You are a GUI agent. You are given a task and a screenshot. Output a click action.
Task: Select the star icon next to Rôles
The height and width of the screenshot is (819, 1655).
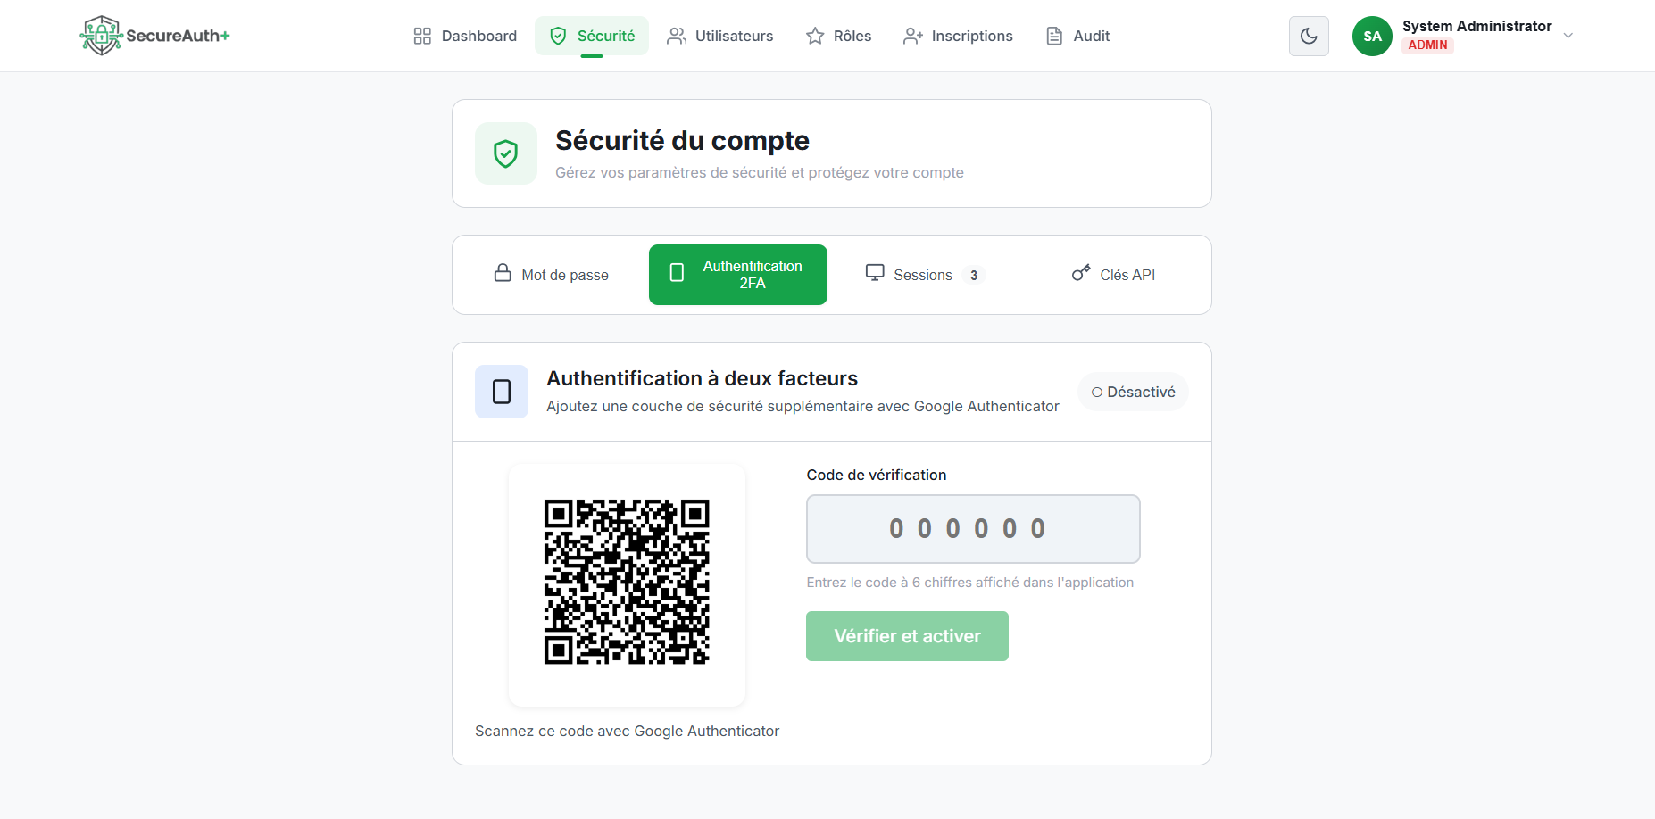[813, 36]
